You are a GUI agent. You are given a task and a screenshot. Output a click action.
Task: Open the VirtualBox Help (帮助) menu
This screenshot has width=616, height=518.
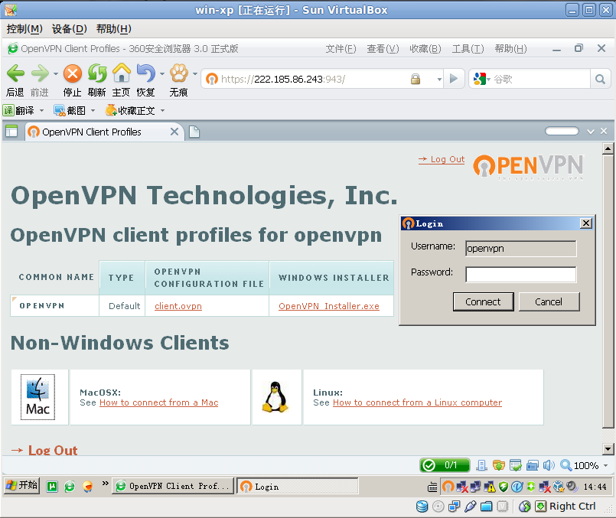113,28
